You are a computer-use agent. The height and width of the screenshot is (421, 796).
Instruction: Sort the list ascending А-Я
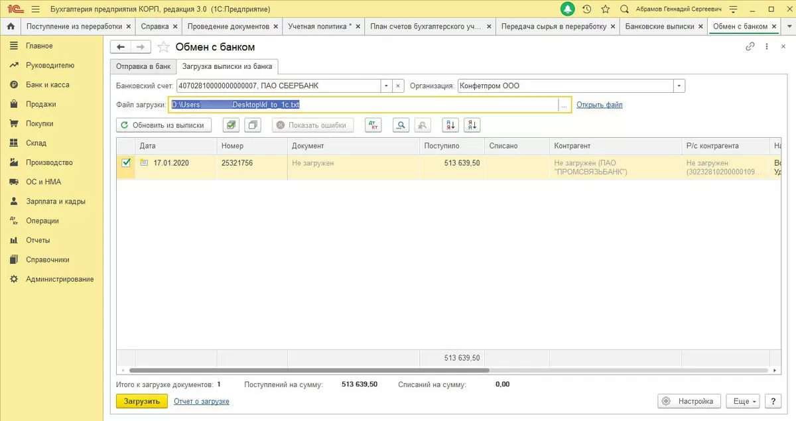[x=450, y=125]
